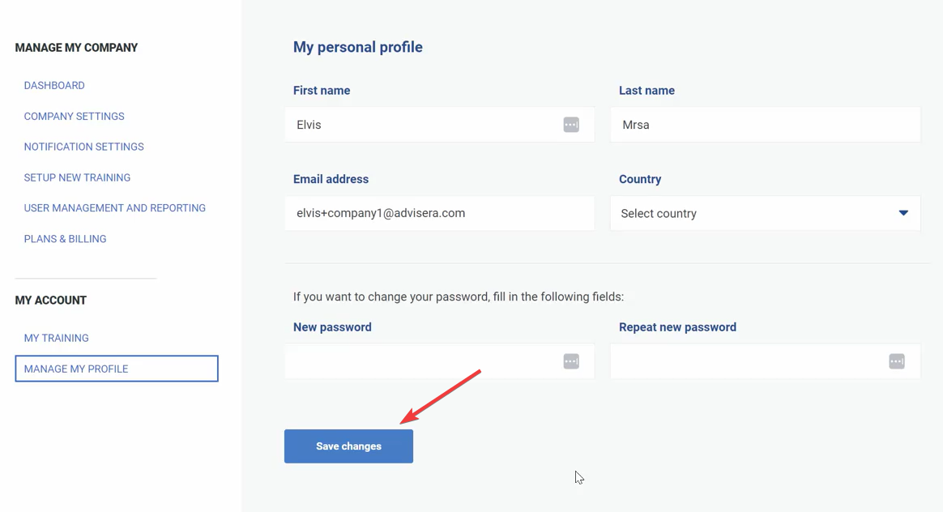The width and height of the screenshot is (943, 512).
Task: Go to Company Settings
Action: coord(74,117)
